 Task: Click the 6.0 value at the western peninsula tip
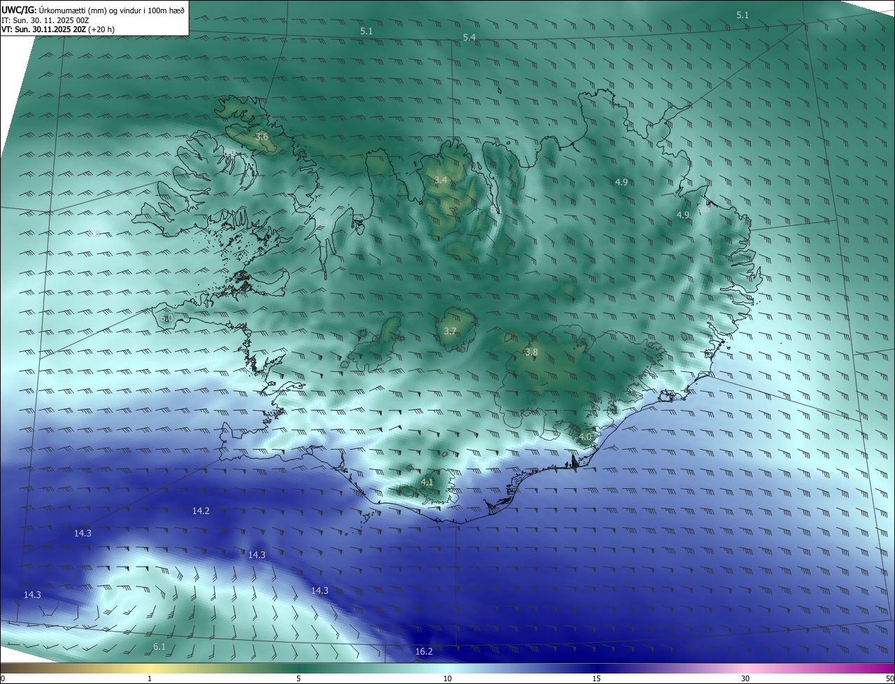166,318
